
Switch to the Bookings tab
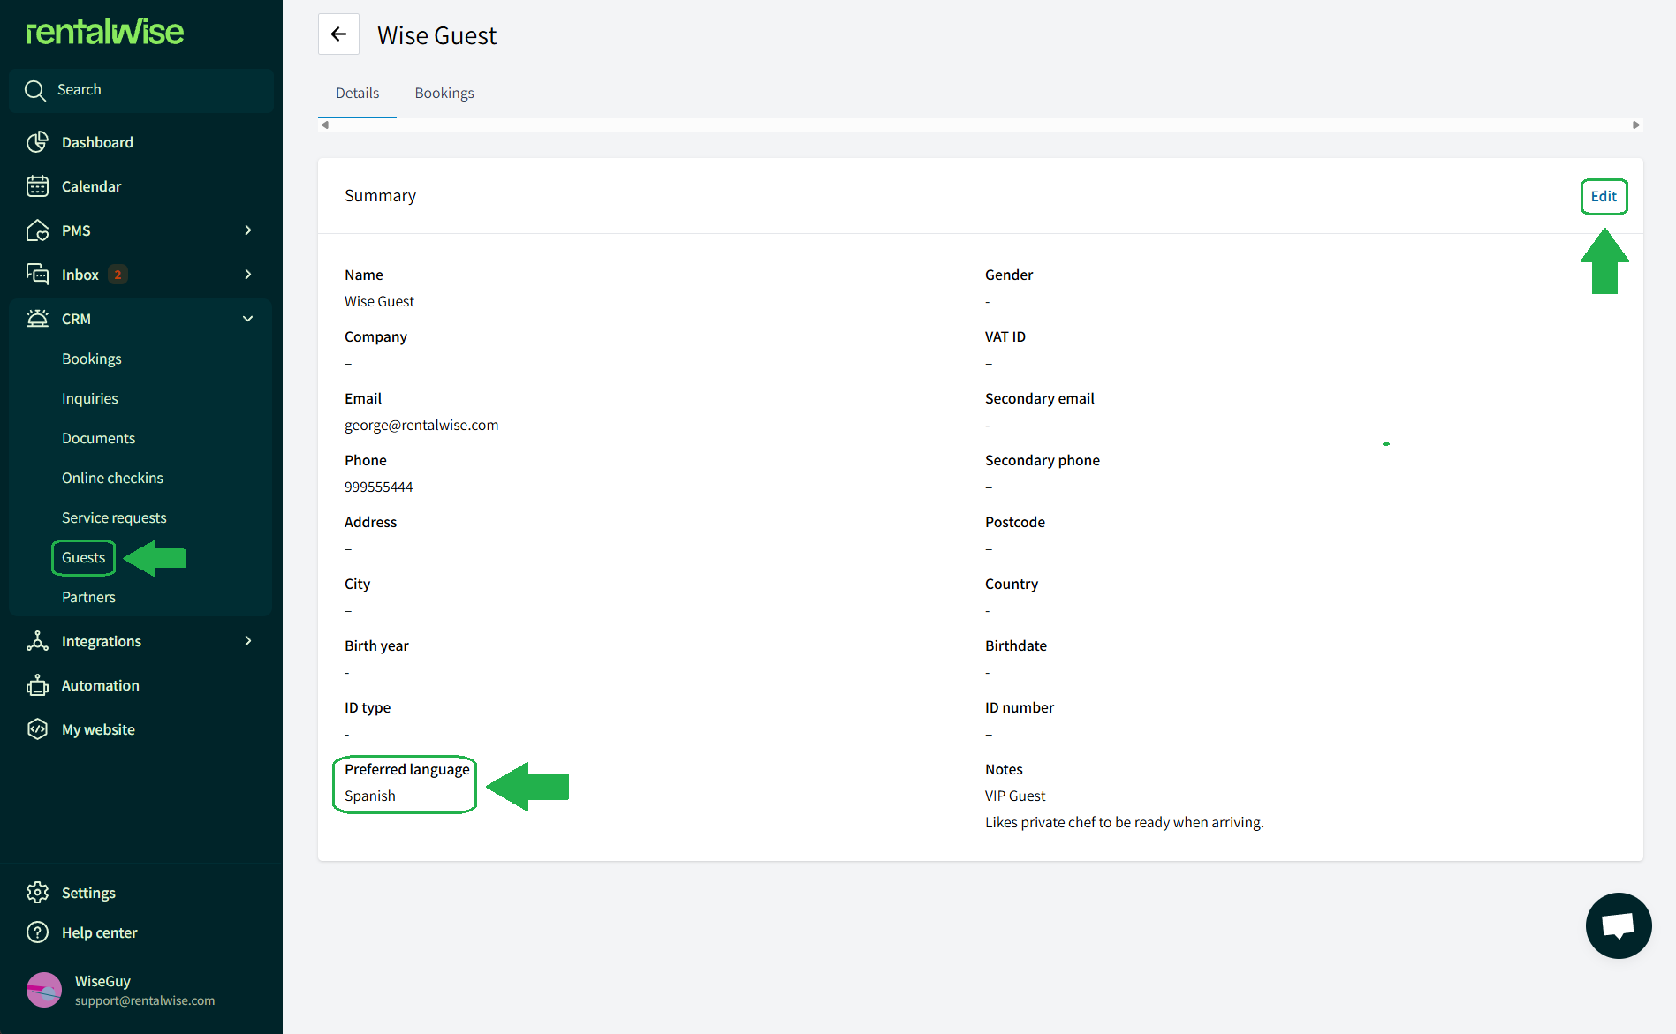(444, 93)
